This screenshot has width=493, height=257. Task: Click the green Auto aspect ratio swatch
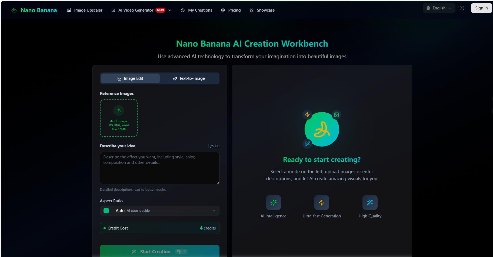click(106, 211)
